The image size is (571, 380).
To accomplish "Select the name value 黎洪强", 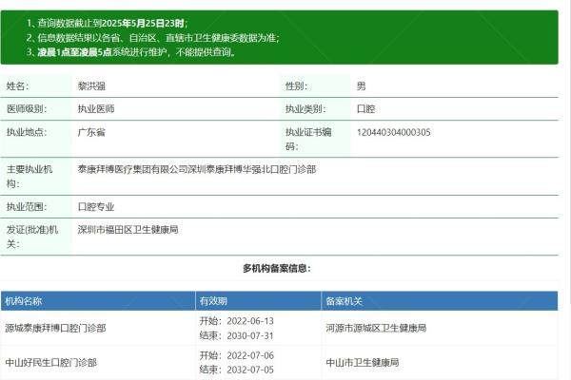I will (91, 86).
